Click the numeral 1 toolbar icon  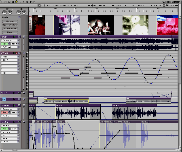pos(20,2)
